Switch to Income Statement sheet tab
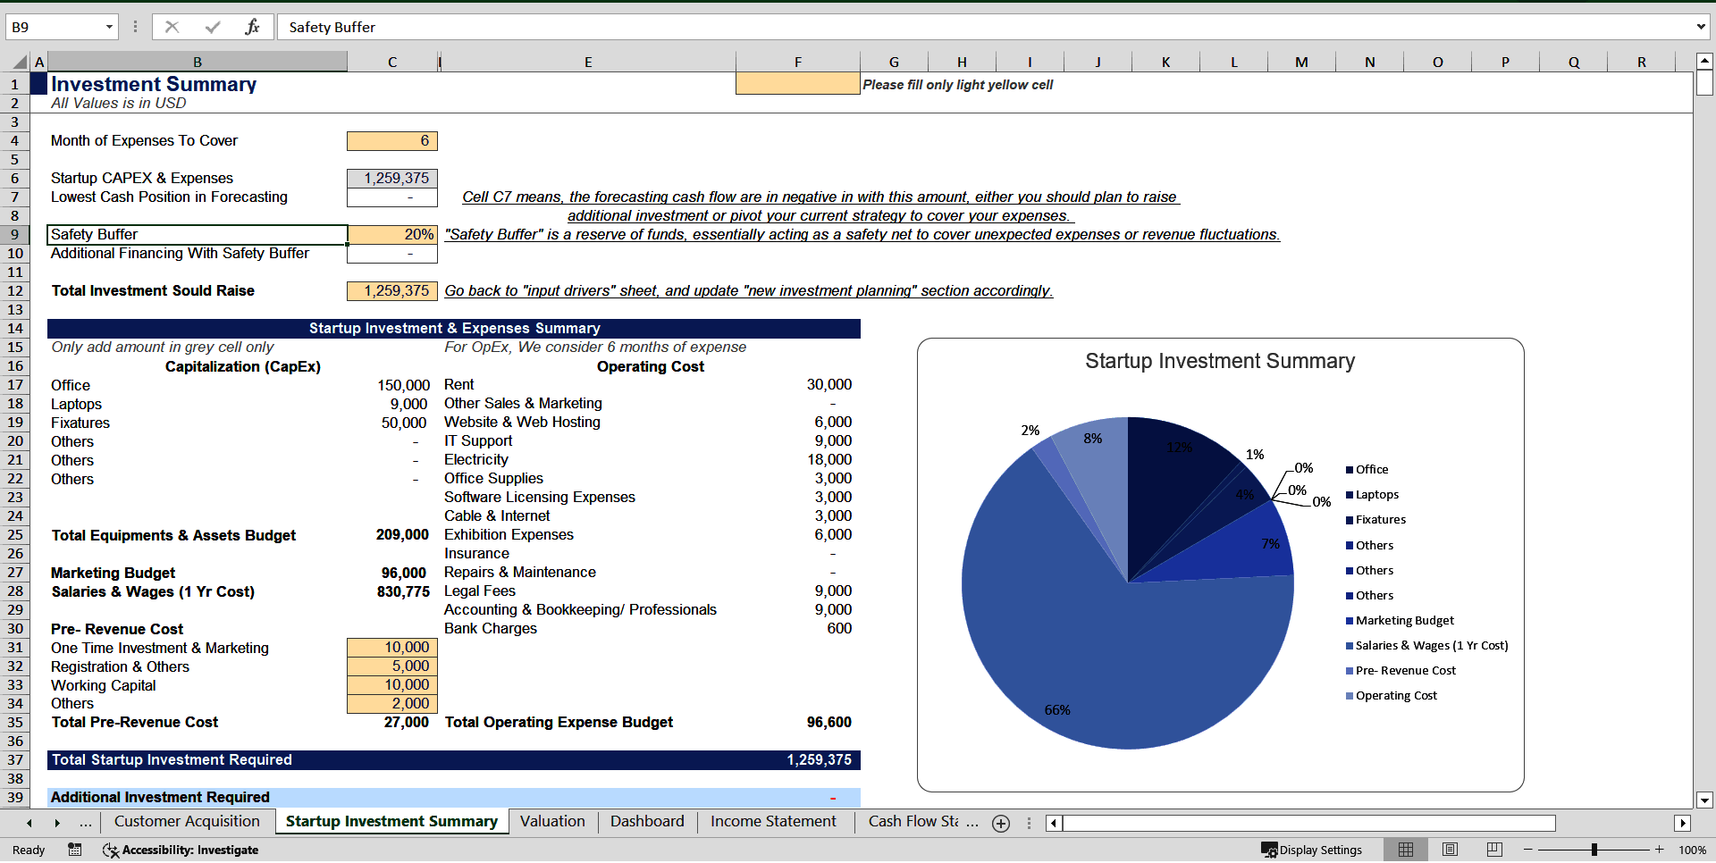The image size is (1716, 863). point(773,822)
